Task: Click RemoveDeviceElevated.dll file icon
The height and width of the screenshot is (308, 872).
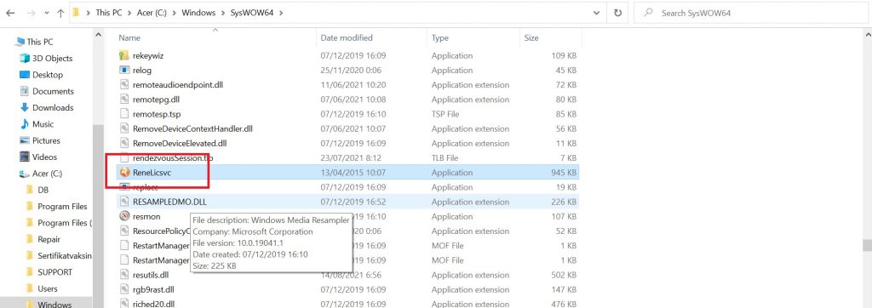Action: pyautogui.click(x=124, y=143)
